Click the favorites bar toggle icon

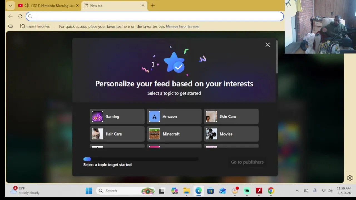coord(10,26)
